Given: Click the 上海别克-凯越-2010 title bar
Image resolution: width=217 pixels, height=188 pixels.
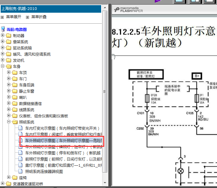Looking at the screenshot, I should click(x=51, y=9).
